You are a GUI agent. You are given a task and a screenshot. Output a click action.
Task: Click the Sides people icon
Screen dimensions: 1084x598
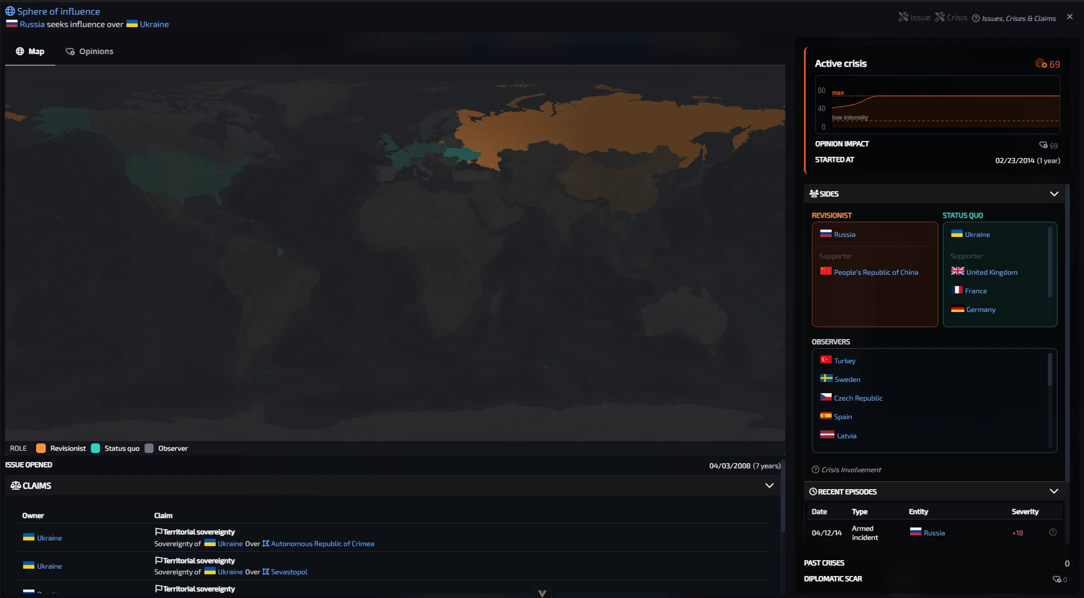[x=814, y=194]
